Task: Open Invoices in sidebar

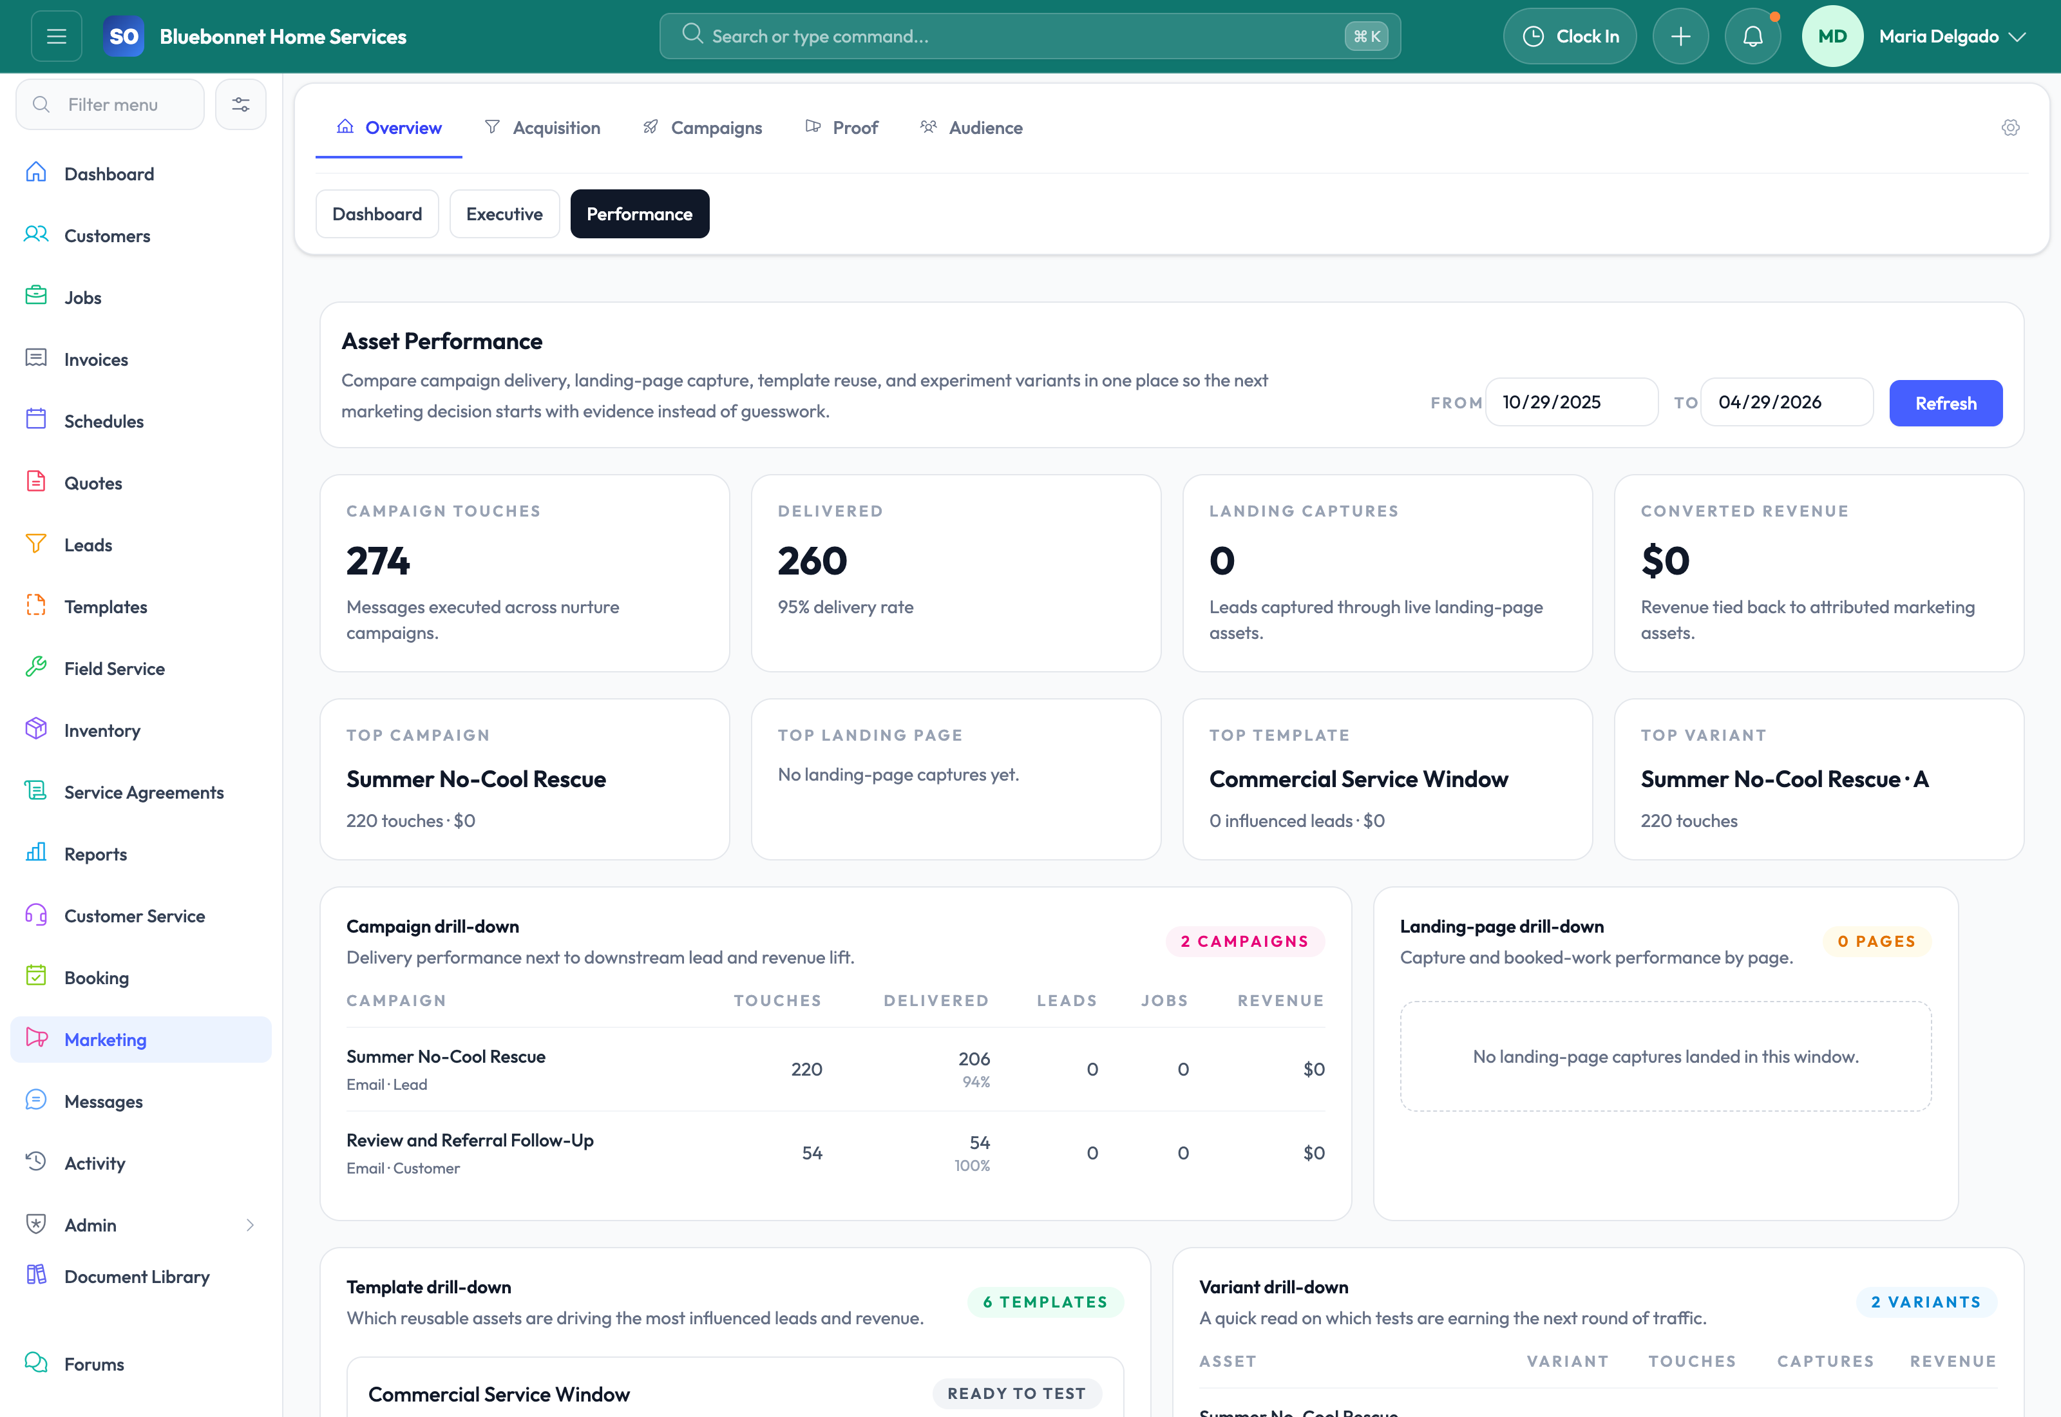Action: pyautogui.click(x=140, y=359)
